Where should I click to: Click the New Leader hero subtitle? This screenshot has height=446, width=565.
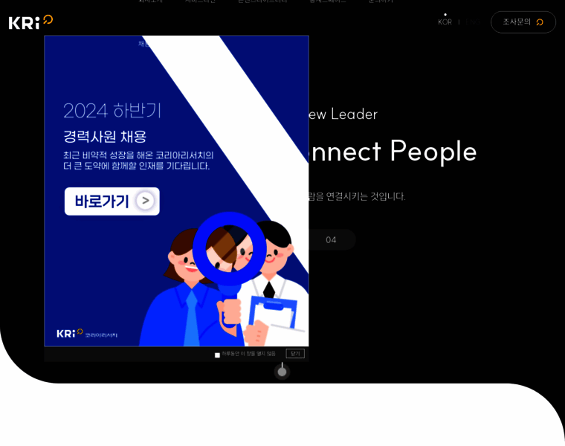pos(343,114)
